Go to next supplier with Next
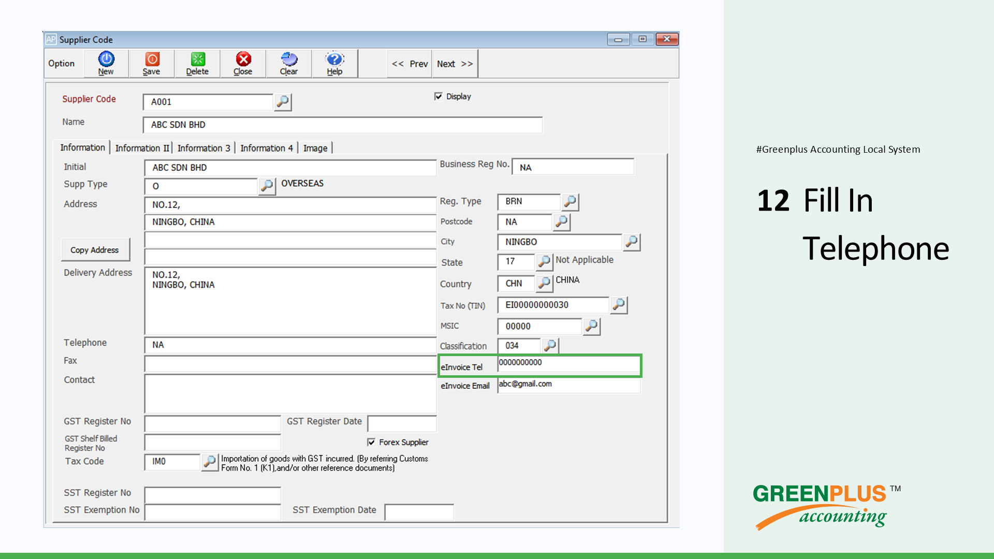 (x=455, y=64)
